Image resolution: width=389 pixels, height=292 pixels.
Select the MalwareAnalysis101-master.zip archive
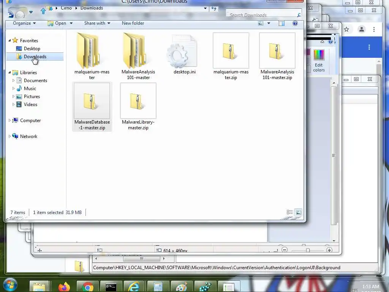277,57
